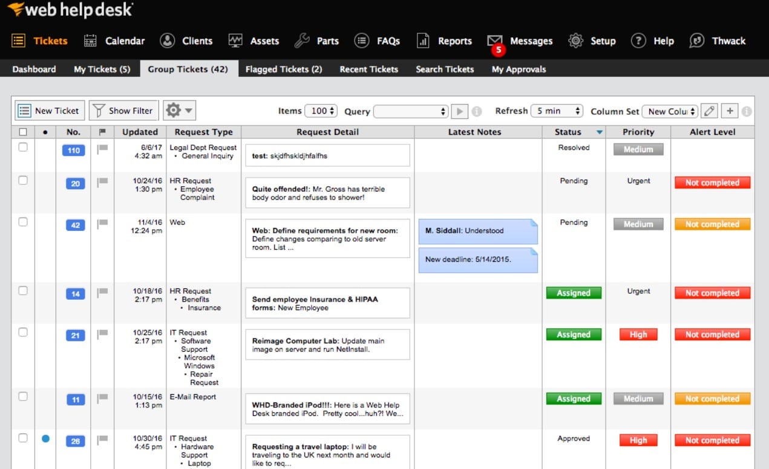Open the Reports chart icon
The image size is (769, 469).
click(423, 41)
